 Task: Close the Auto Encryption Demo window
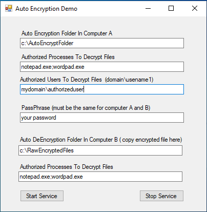195,8
